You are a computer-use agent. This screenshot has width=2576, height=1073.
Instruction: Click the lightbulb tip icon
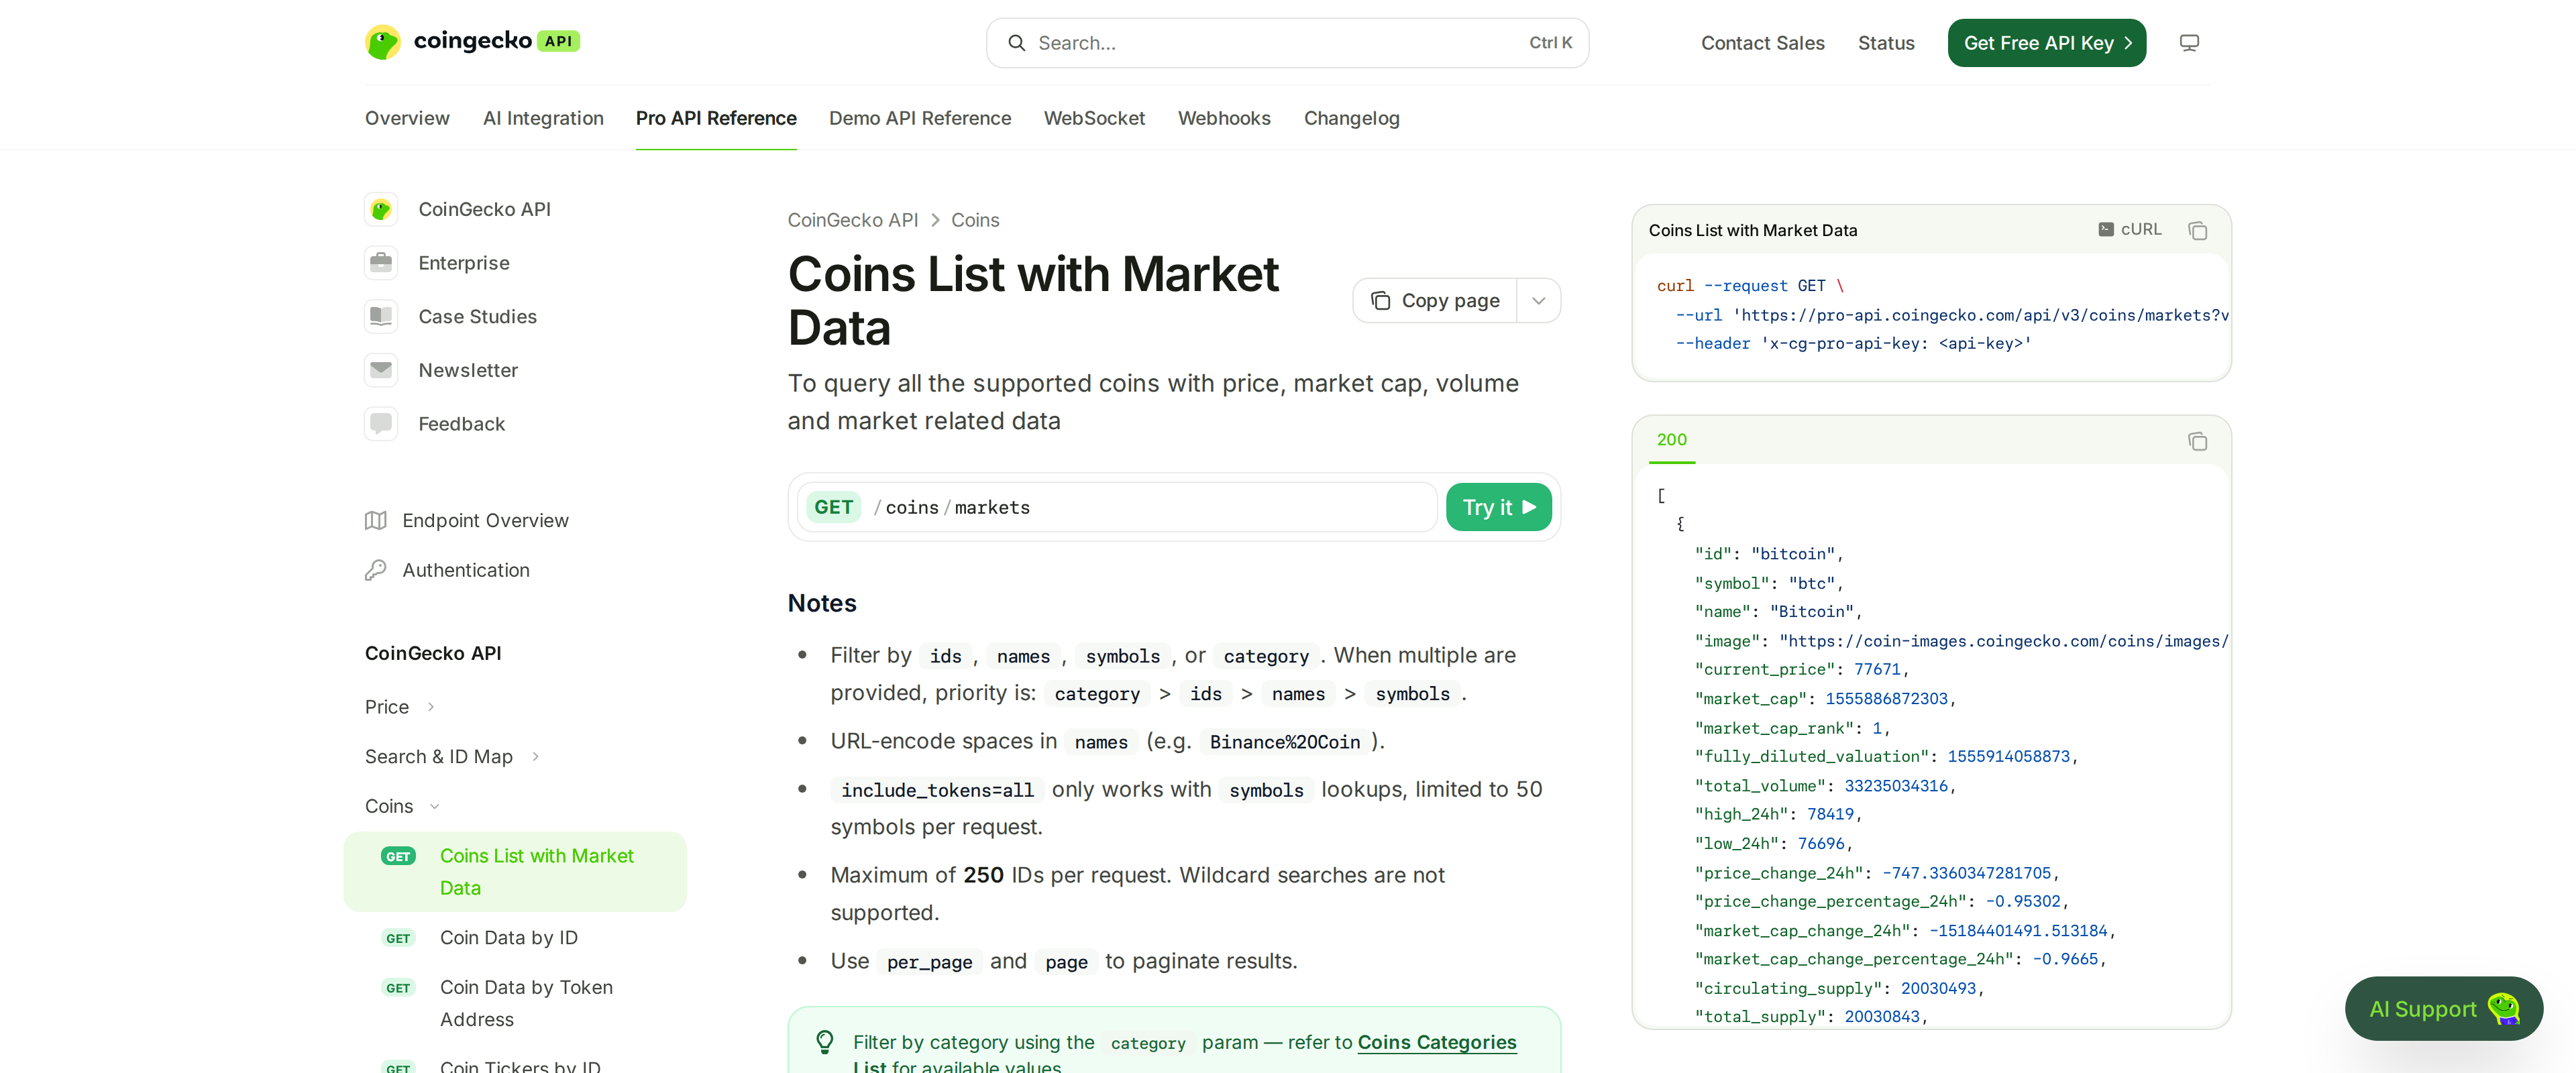[825, 1042]
